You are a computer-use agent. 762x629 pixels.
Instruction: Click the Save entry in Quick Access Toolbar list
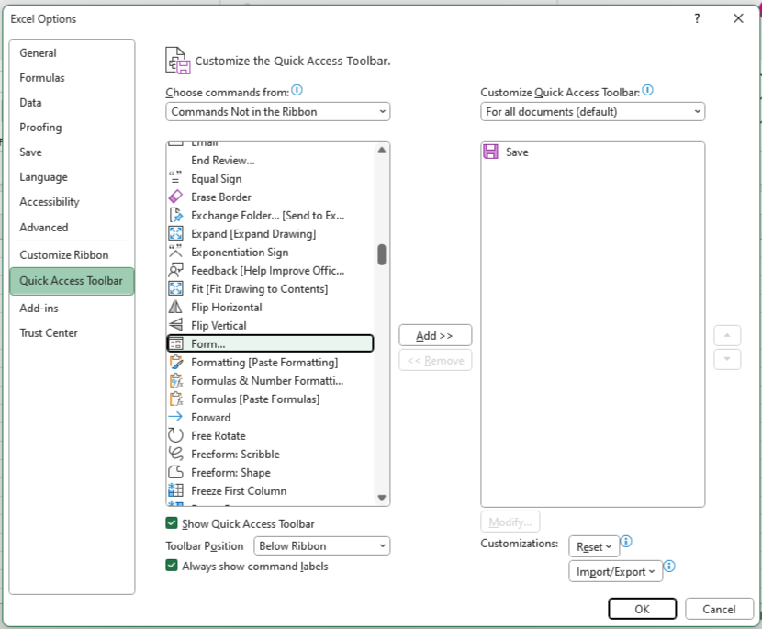point(518,152)
